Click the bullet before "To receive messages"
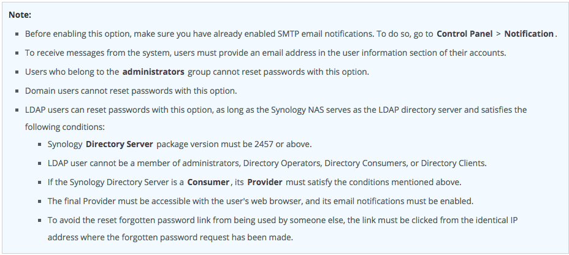This screenshot has height=255, width=569. pos(17,53)
